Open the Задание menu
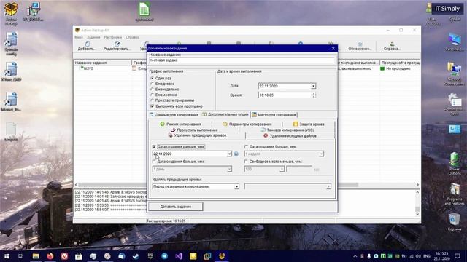Screen dimensions: 467x262 click(x=93, y=37)
